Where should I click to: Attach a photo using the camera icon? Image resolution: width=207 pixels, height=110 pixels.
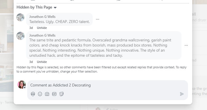tap(47, 94)
